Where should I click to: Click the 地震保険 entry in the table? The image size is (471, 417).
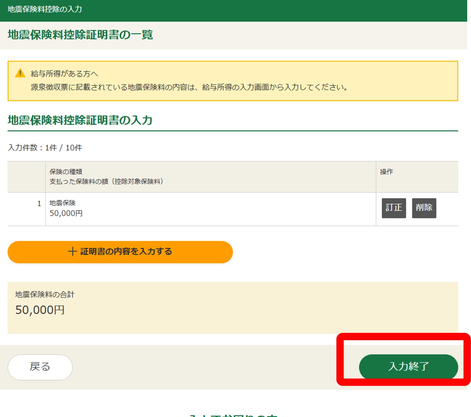coord(62,203)
